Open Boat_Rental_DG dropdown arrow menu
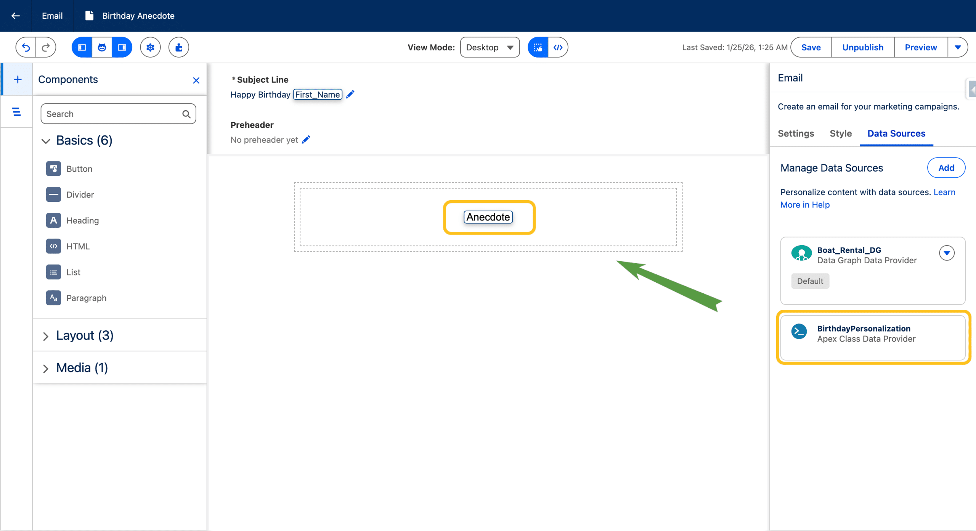 [947, 253]
